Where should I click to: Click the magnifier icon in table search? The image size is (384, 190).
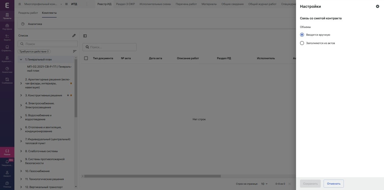(87, 47)
